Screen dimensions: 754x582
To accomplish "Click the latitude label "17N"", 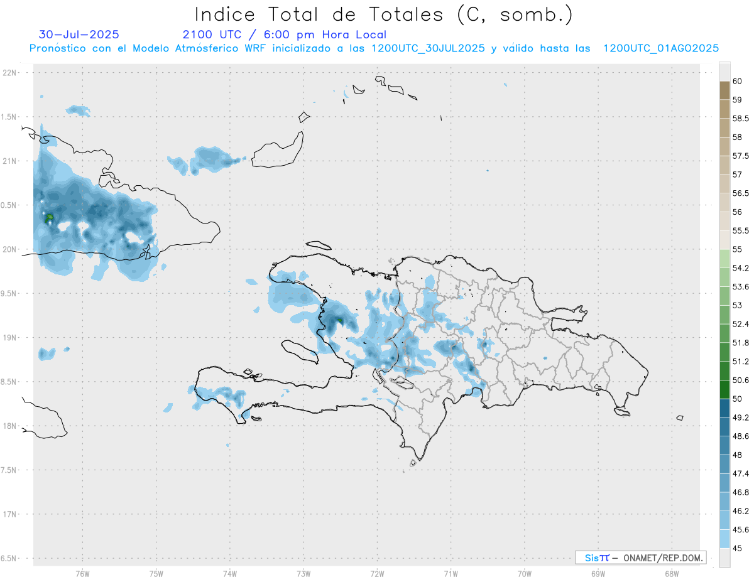I will point(11,514).
